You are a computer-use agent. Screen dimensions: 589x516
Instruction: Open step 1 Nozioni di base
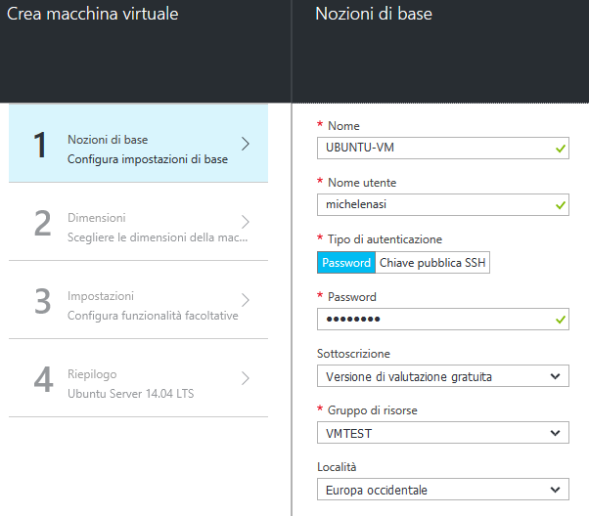point(138,144)
